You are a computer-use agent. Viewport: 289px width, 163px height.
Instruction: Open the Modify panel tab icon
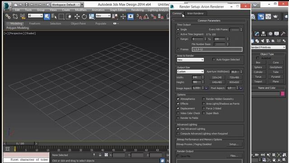point(257,34)
